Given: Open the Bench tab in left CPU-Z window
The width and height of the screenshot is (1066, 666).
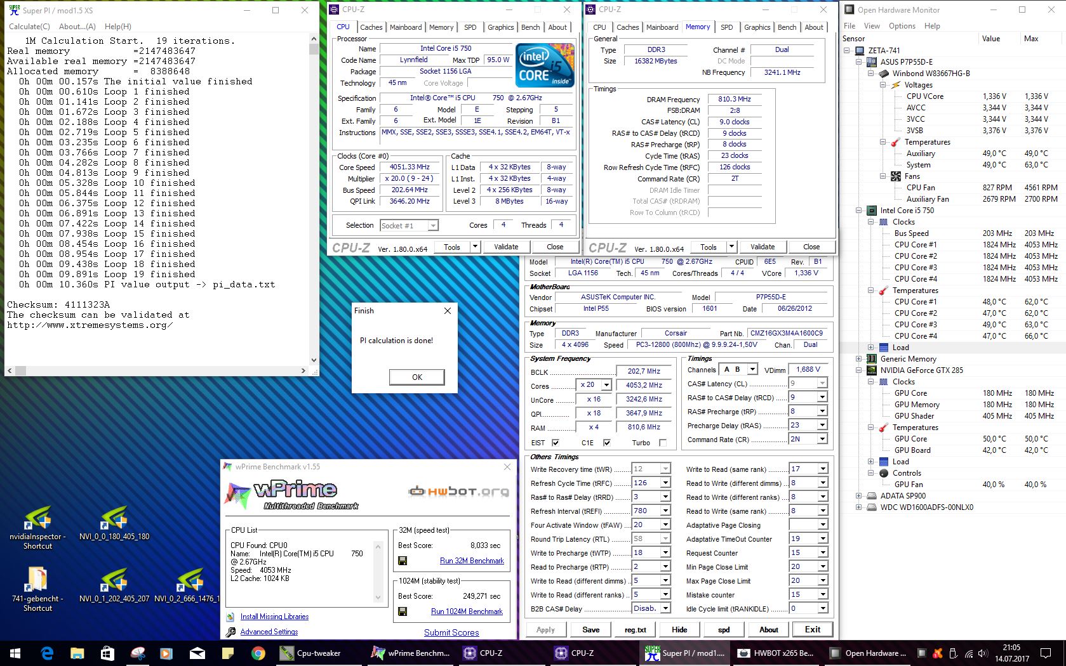Looking at the screenshot, I should 530,27.
